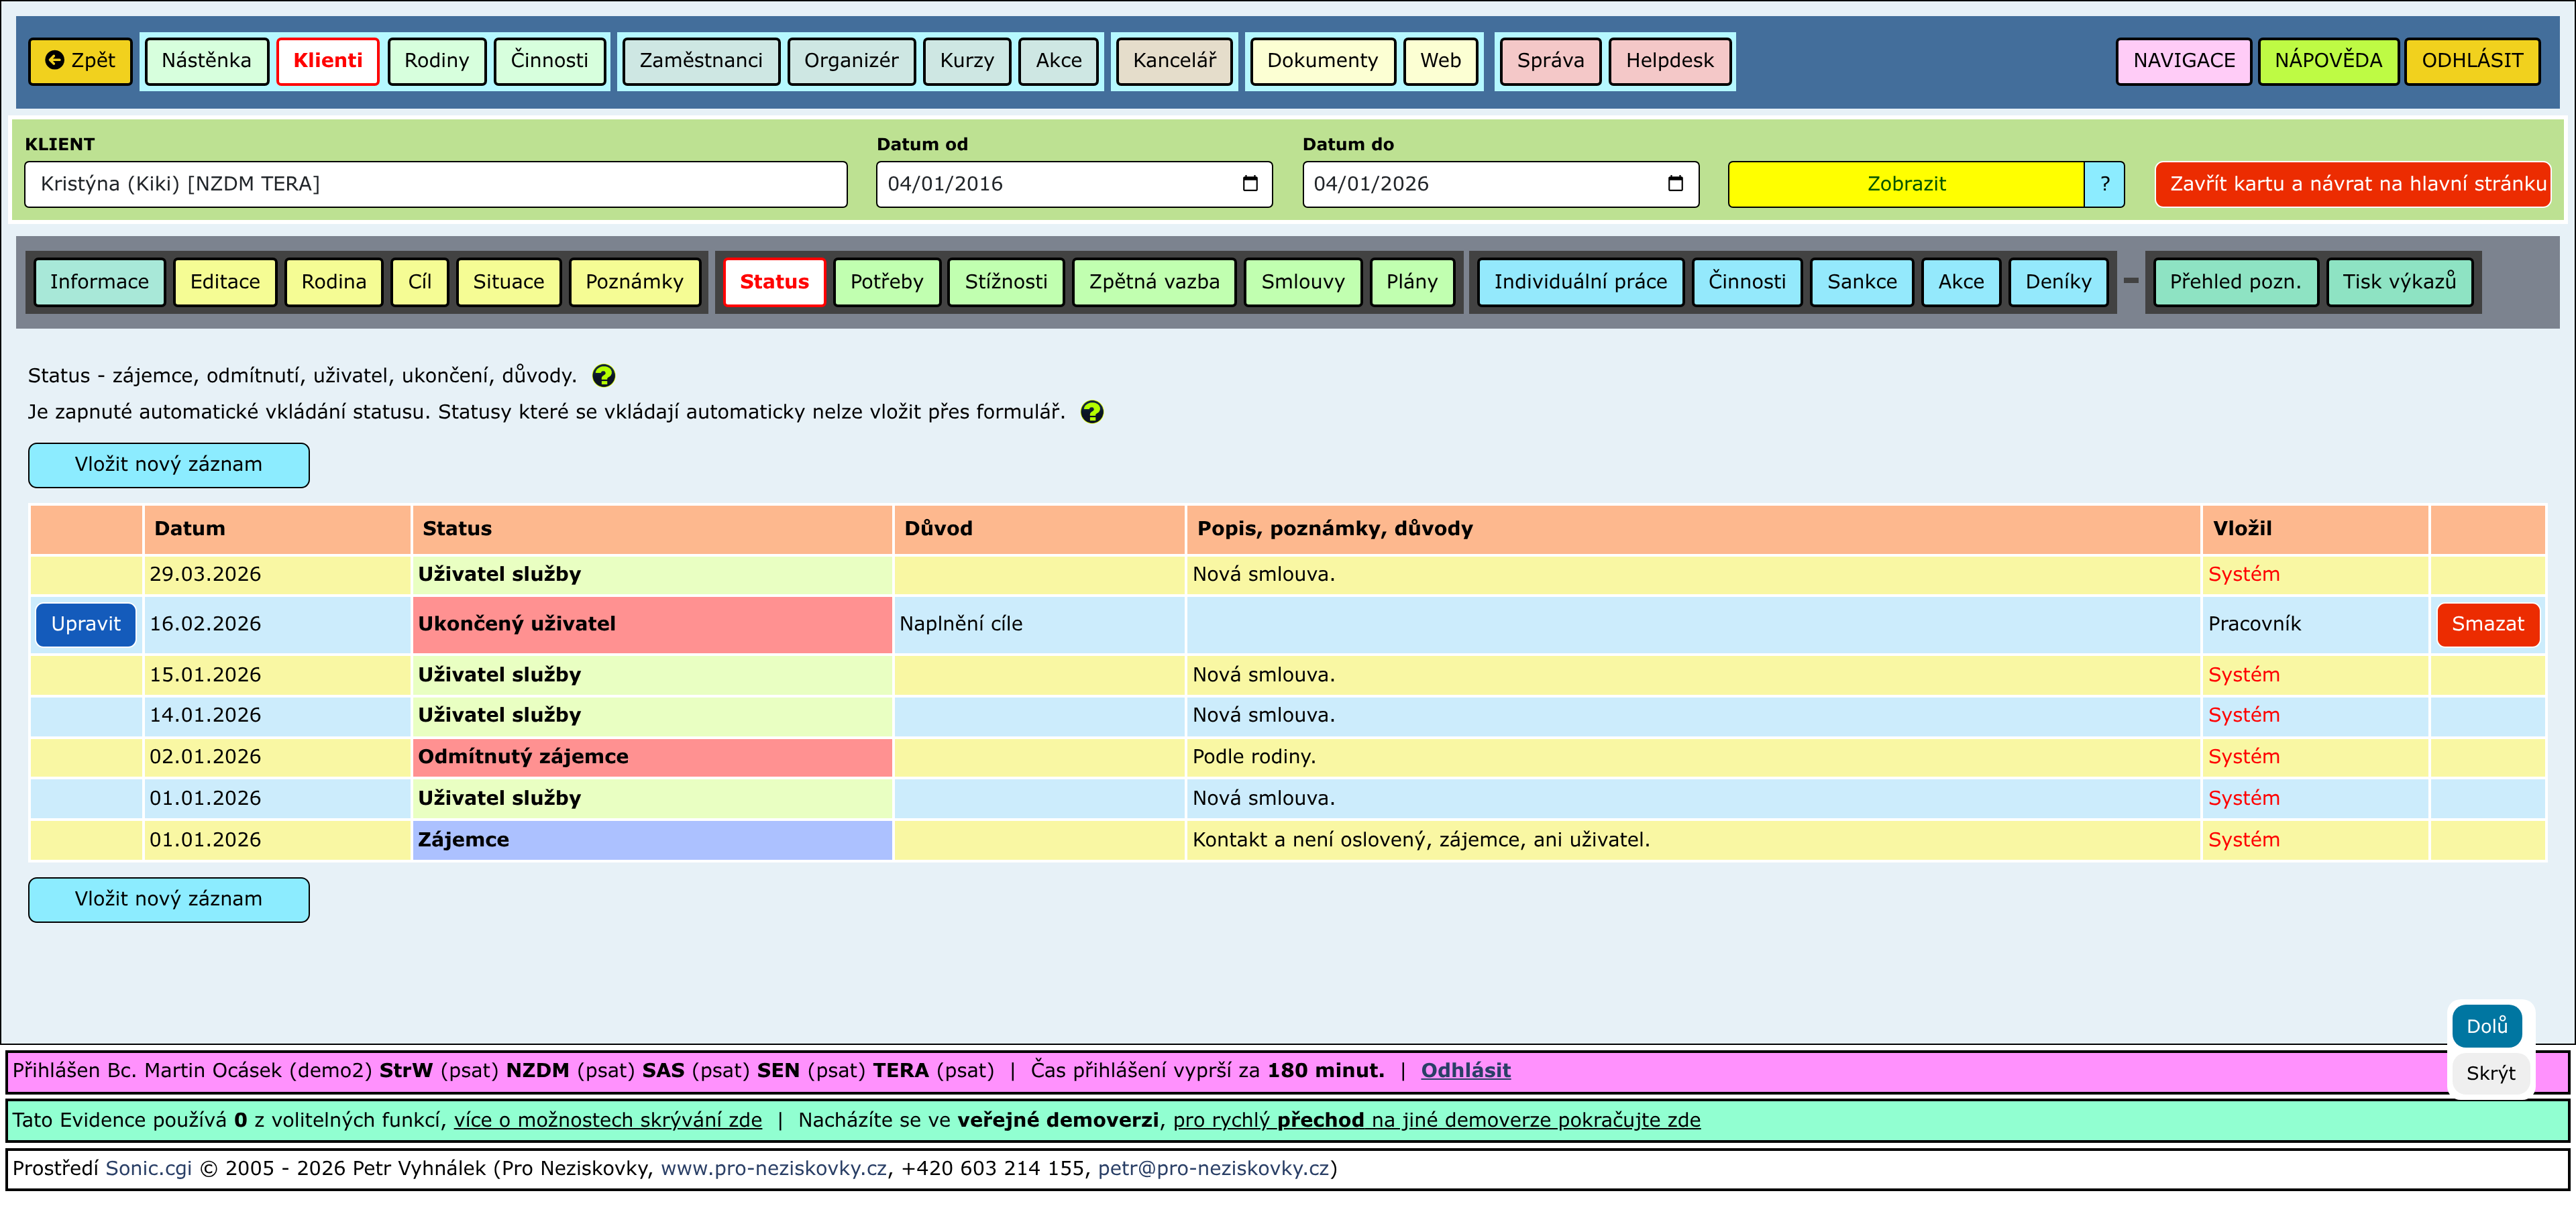Select the Status tab

coord(775,282)
